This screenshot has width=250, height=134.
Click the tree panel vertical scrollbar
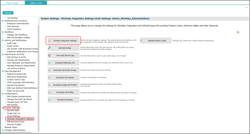coord(38,78)
